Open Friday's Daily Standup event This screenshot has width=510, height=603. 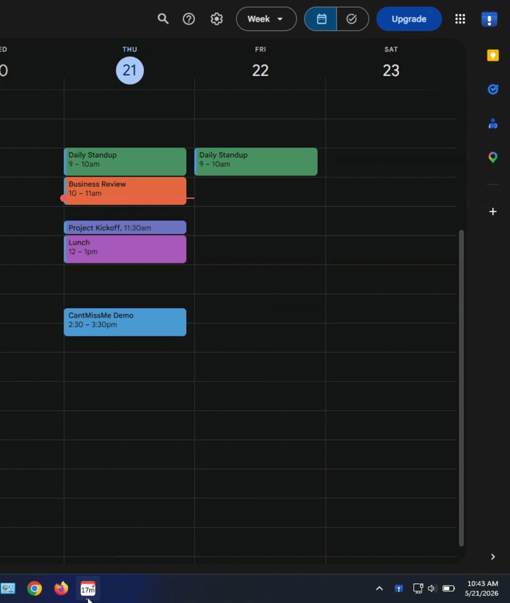(x=256, y=161)
